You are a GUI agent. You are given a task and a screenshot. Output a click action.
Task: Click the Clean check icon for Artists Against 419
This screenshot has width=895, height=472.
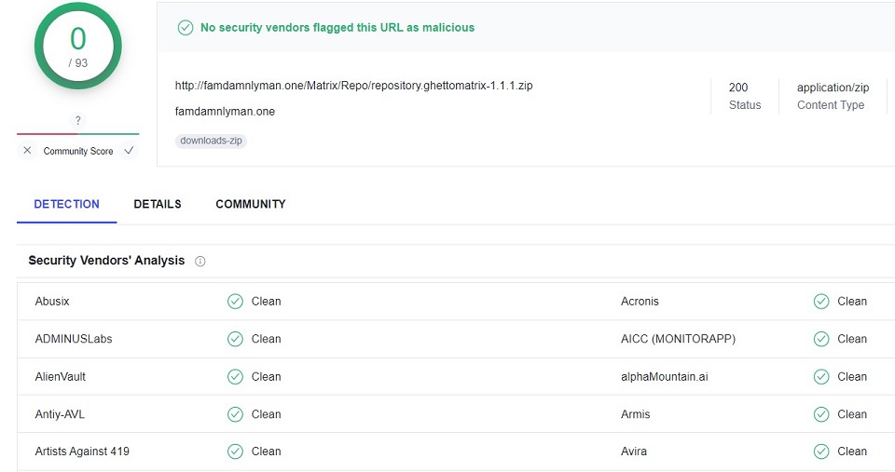coord(235,452)
